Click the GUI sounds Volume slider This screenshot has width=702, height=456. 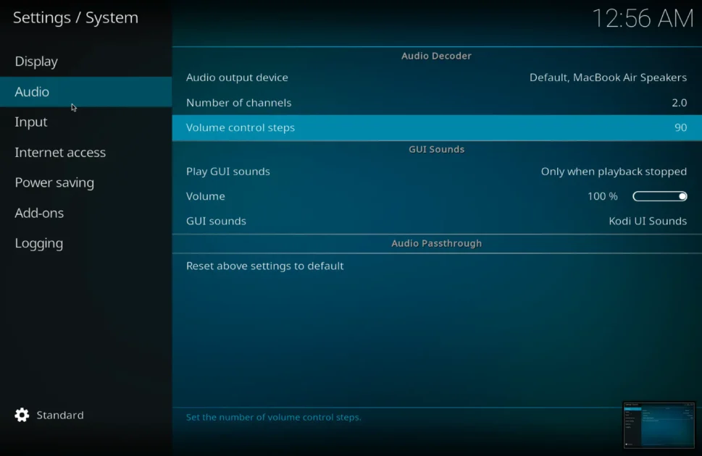tap(659, 196)
